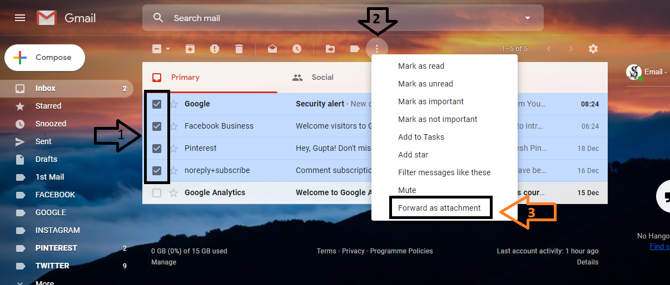Snooze selected emails with clock icon

pyautogui.click(x=297, y=49)
